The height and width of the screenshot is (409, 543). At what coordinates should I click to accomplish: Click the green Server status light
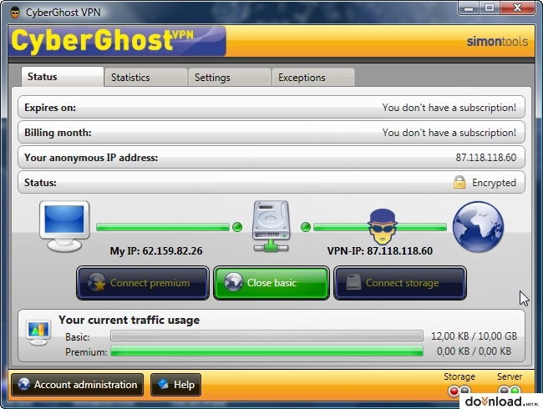pos(515,391)
